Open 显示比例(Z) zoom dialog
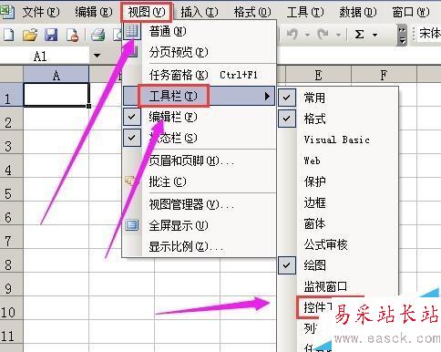 click(x=200, y=246)
